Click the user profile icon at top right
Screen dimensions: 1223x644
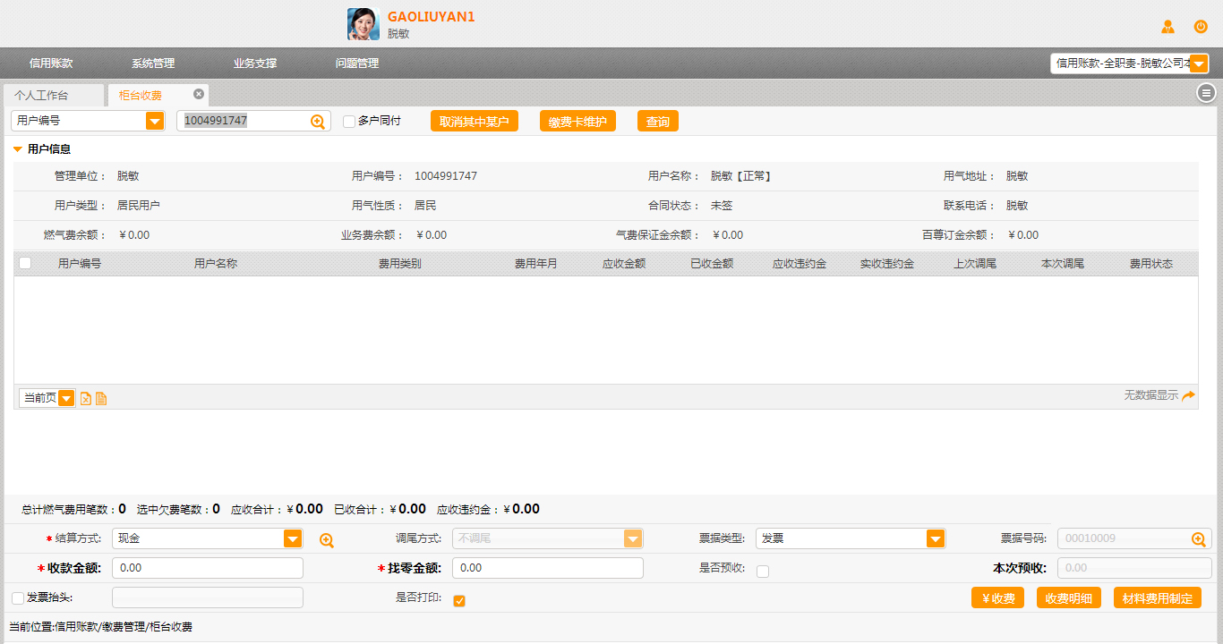point(1167,27)
